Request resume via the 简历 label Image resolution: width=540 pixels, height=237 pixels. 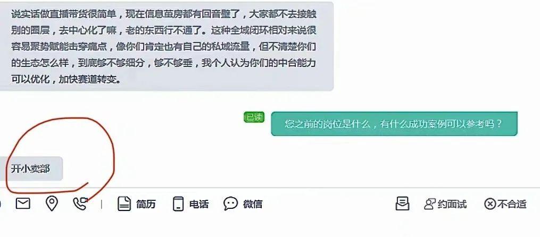[146, 204]
